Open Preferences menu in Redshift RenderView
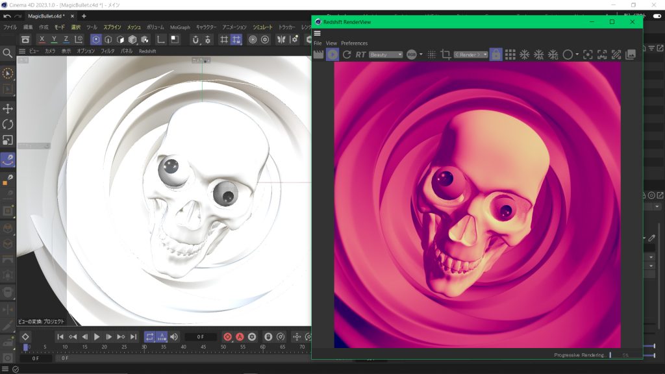Viewport: 665px width, 374px height. [x=354, y=44]
